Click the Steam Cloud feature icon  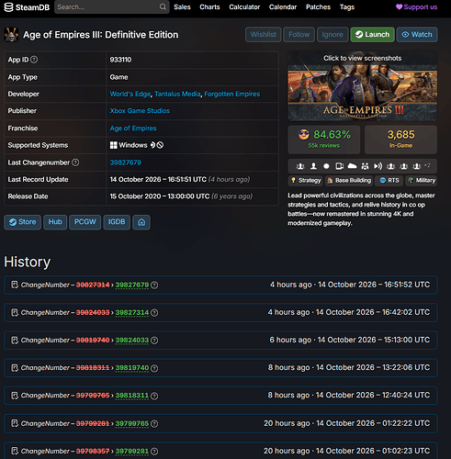coord(352,166)
